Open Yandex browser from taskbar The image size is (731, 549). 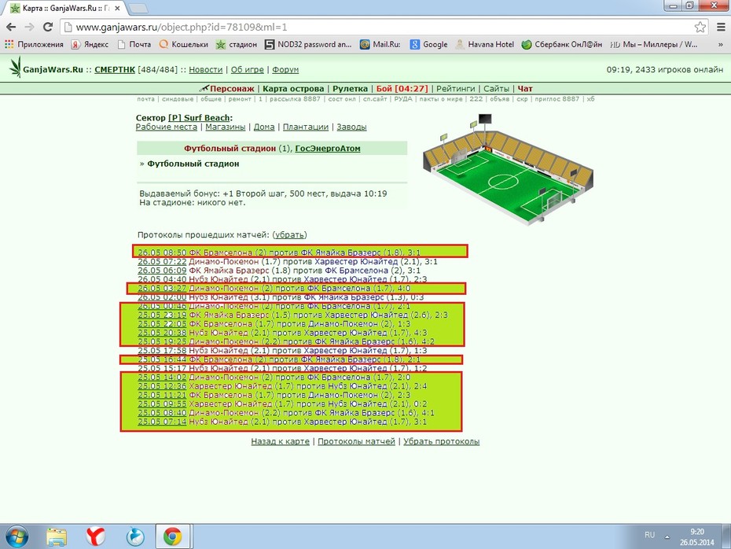[x=96, y=537]
